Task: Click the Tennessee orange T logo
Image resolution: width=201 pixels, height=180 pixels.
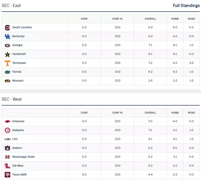Action: click(x=7, y=63)
